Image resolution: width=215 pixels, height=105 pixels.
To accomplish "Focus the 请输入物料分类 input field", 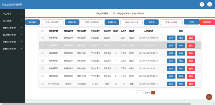I will (131, 22).
